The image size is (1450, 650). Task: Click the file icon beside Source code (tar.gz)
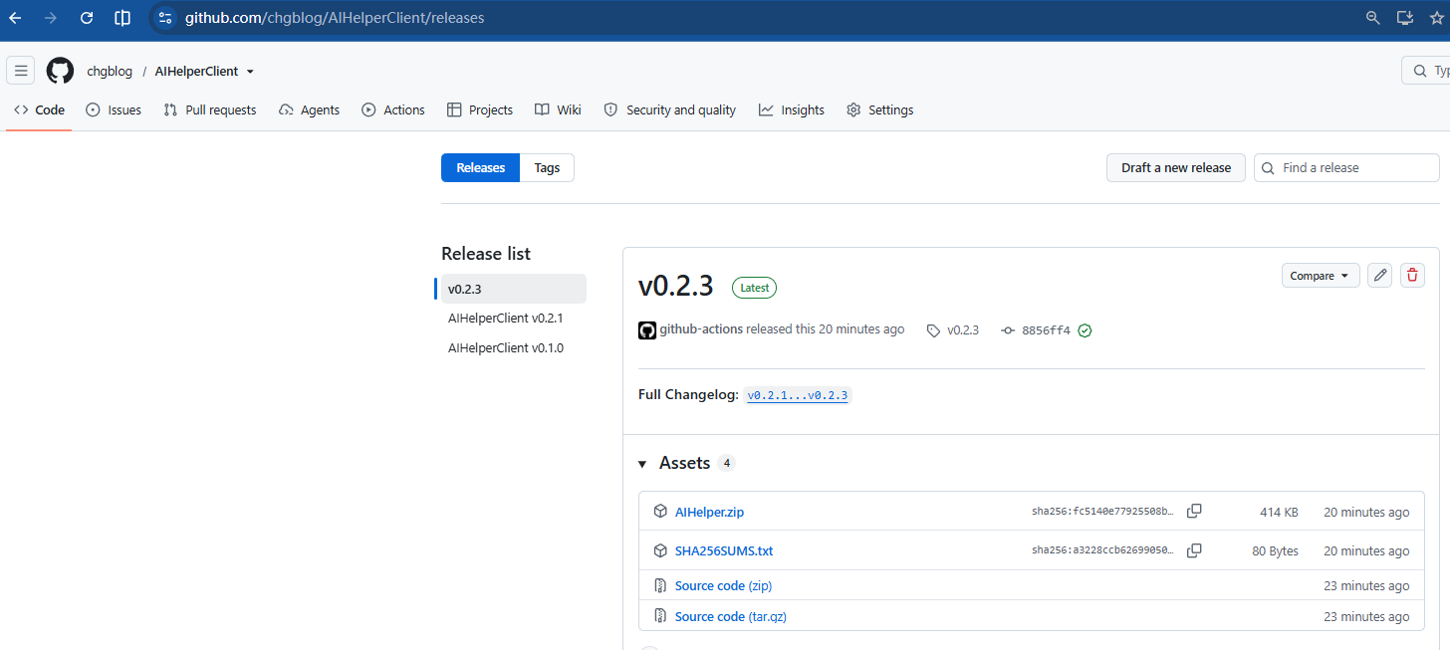pyautogui.click(x=660, y=616)
